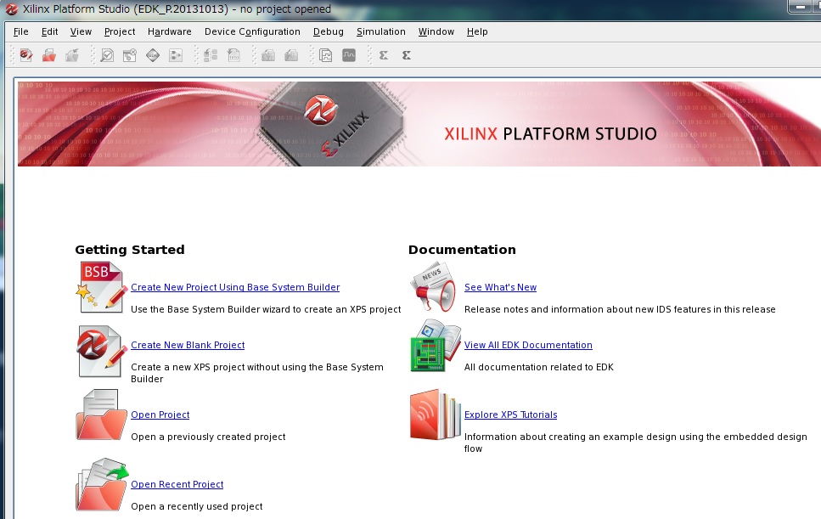Click the right of two grayed chip icons
This screenshot has width=821, height=519.
coord(291,55)
